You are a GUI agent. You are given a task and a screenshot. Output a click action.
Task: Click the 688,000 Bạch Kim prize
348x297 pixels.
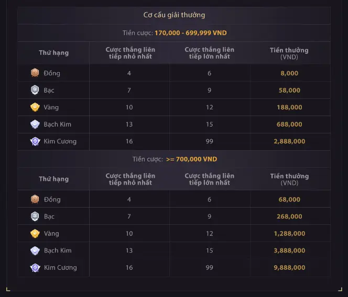click(289, 124)
